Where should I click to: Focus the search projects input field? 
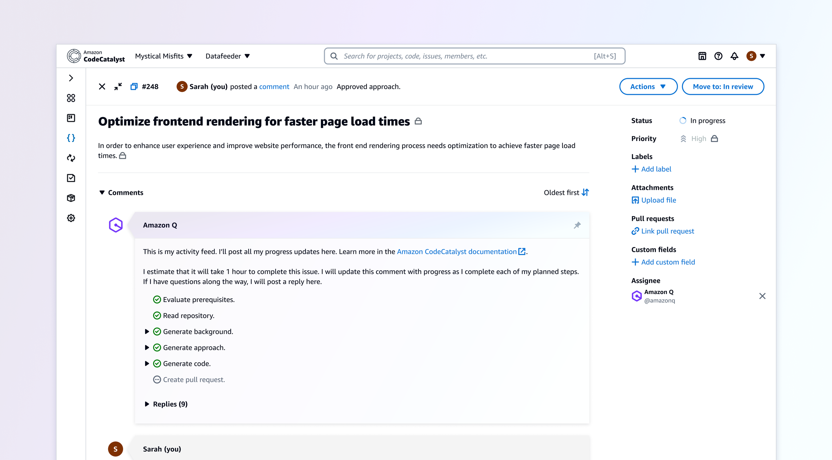point(466,56)
